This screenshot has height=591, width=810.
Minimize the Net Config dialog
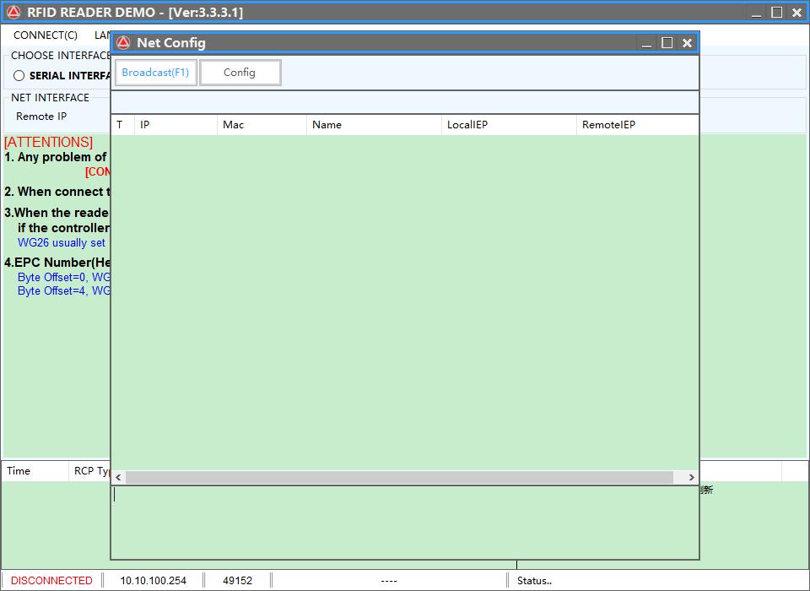tap(646, 43)
